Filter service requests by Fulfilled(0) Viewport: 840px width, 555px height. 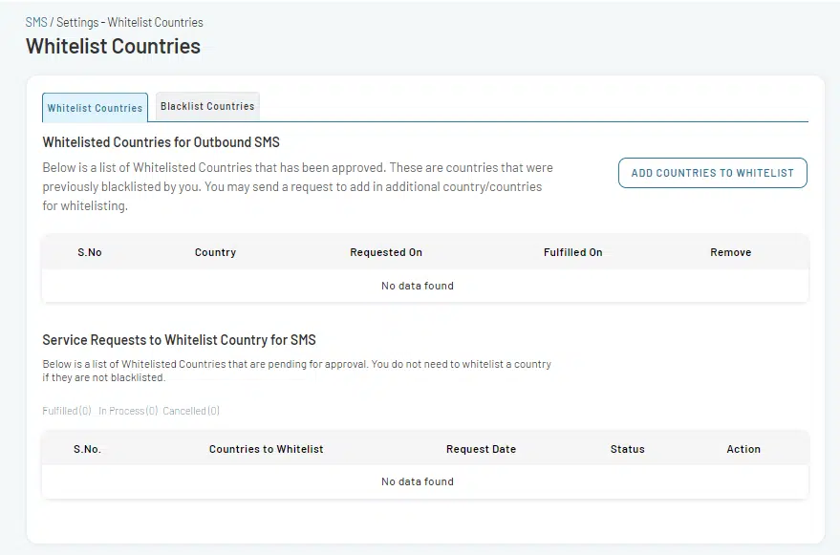tap(67, 411)
